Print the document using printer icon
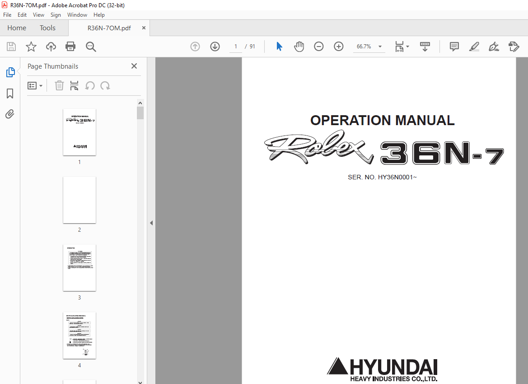528x384 pixels. coord(70,47)
